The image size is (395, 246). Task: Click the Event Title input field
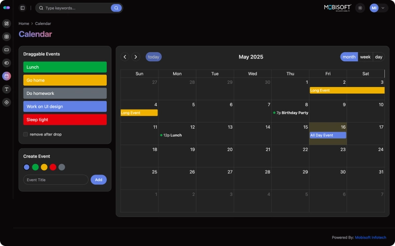click(56, 180)
